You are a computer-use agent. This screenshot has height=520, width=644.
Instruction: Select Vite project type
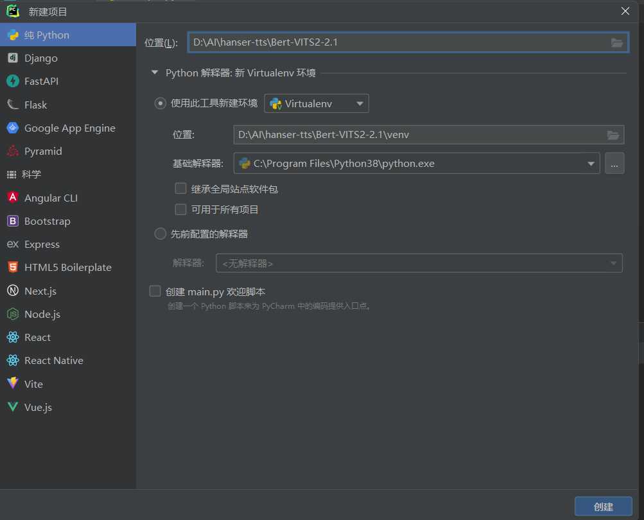tap(68, 384)
